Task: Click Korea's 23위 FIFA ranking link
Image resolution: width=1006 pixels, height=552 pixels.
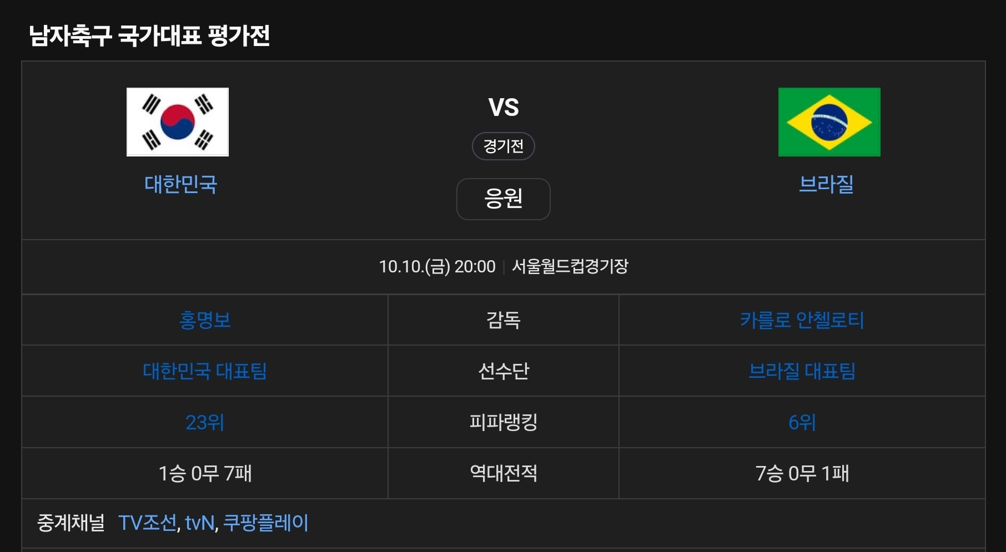Action: (x=205, y=423)
